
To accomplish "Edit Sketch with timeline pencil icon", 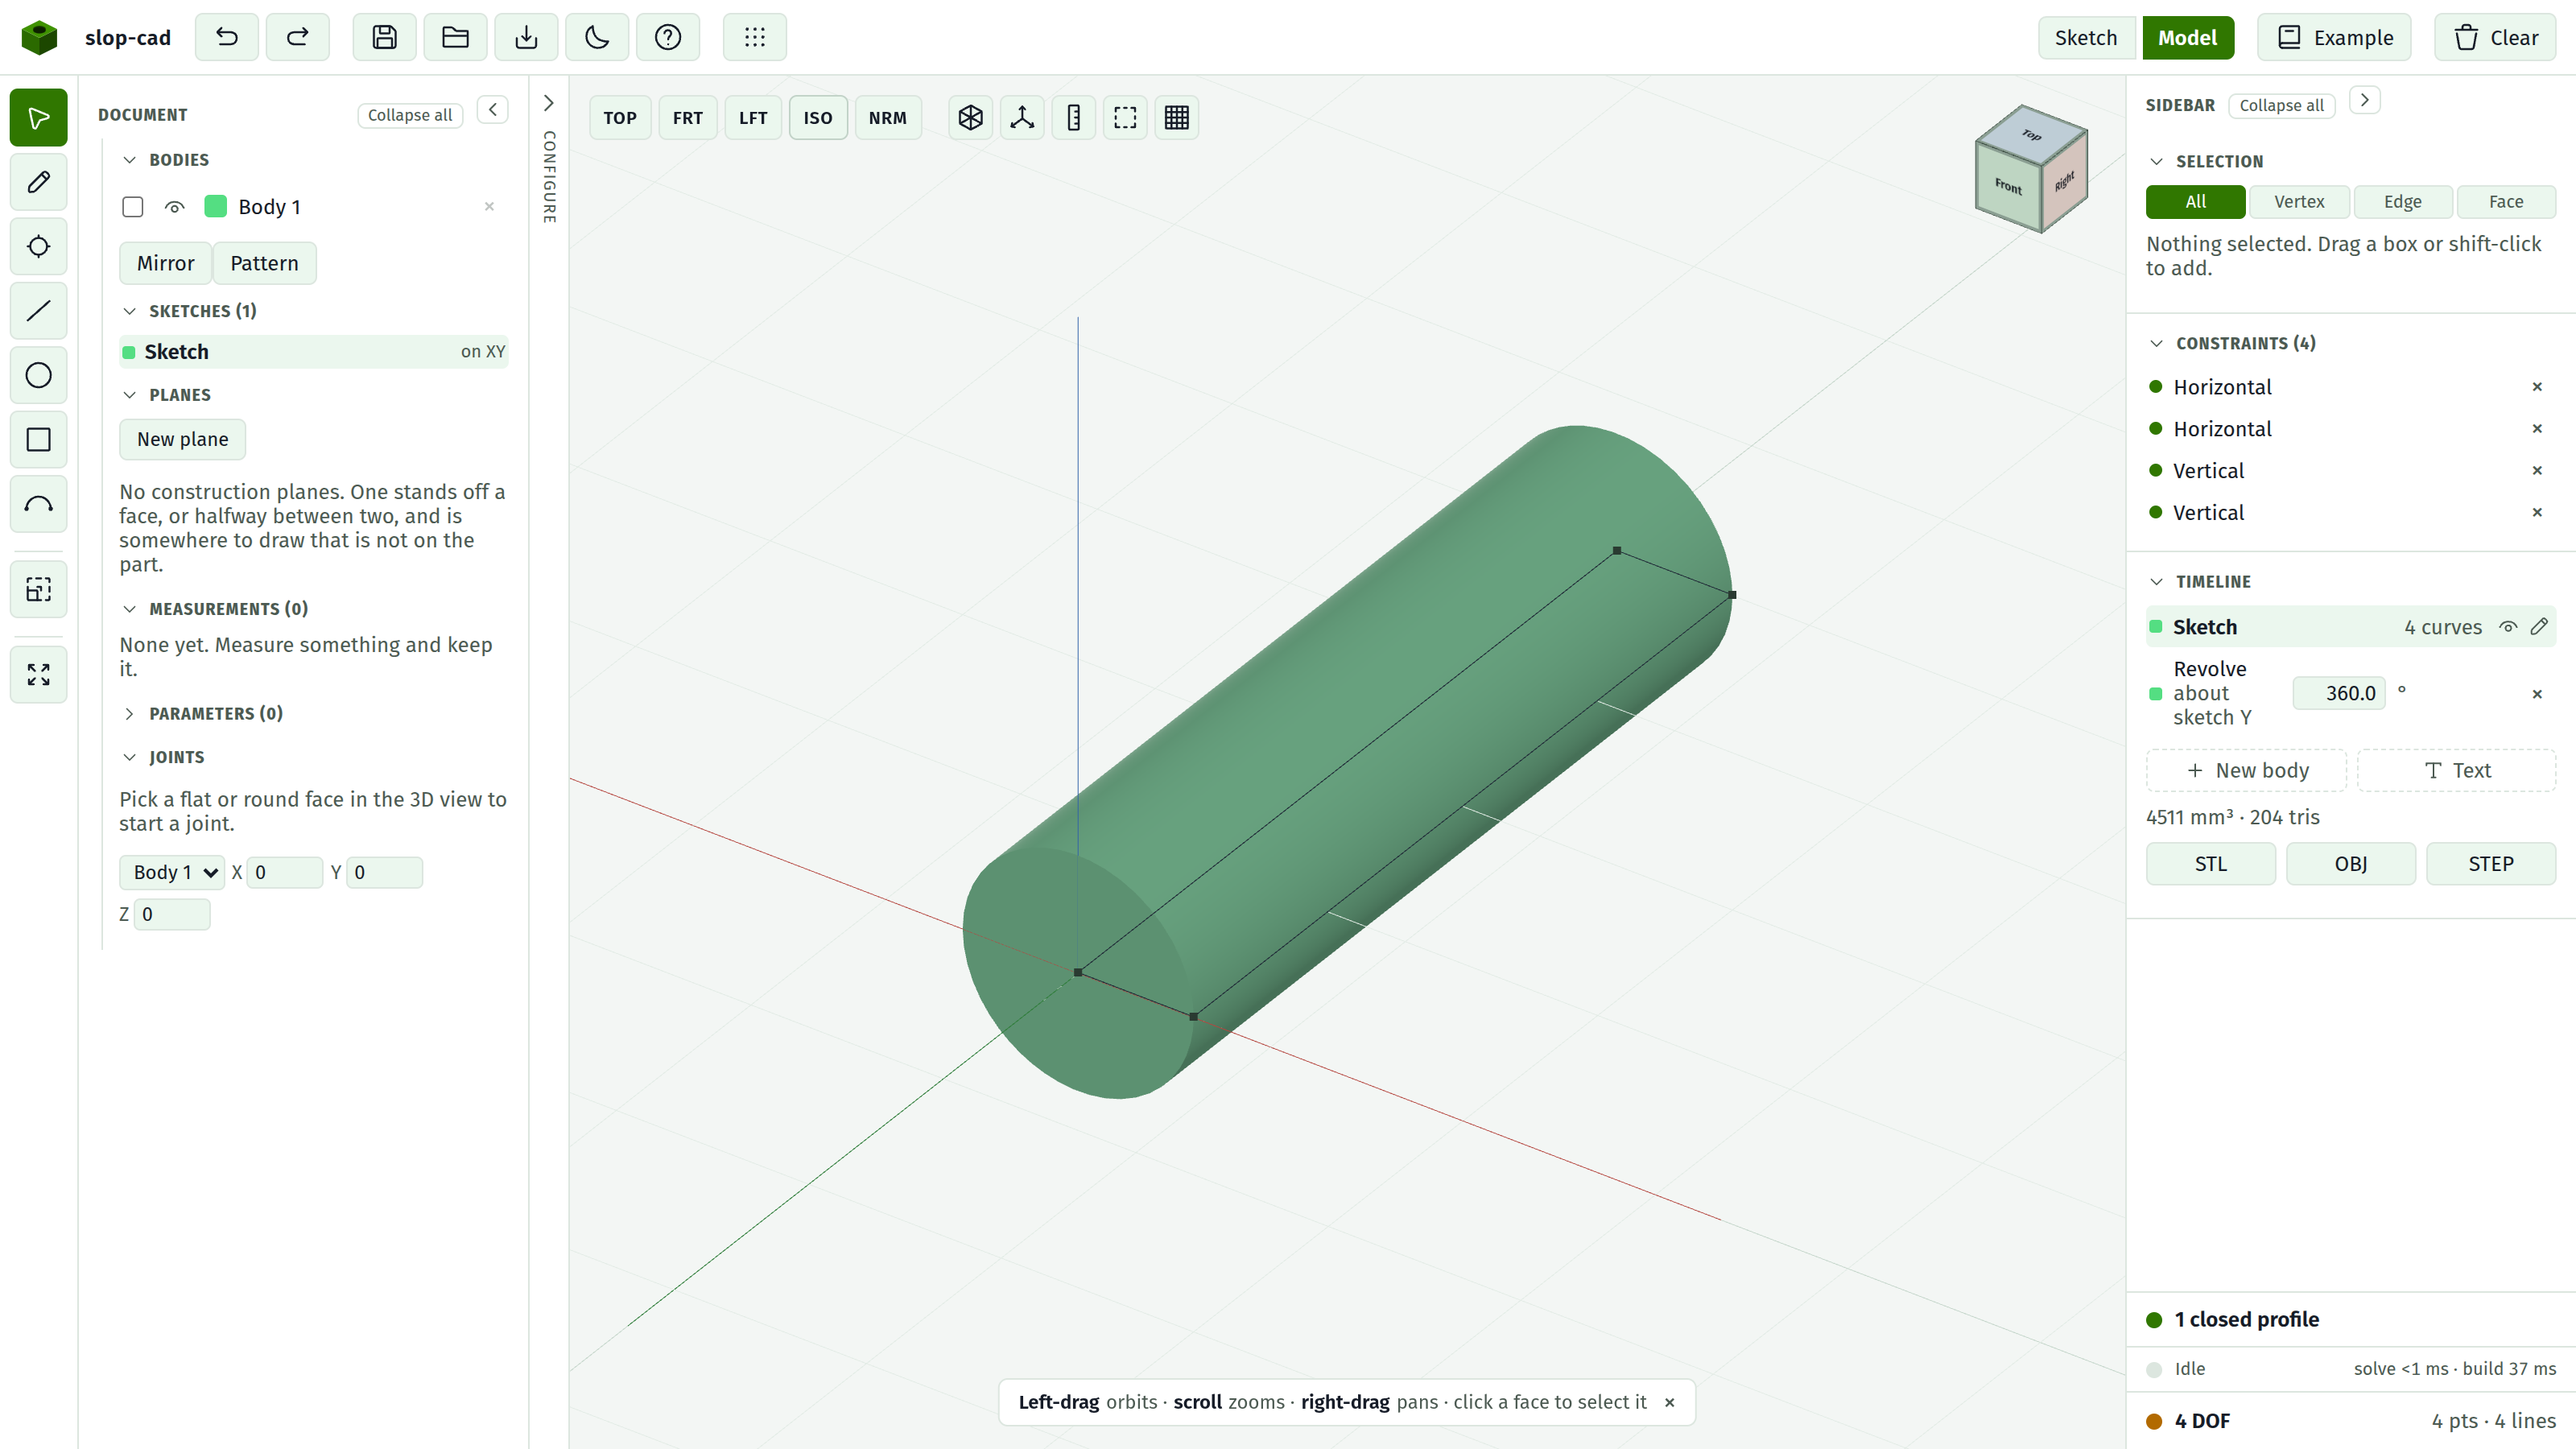I will [x=2539, y=627].
